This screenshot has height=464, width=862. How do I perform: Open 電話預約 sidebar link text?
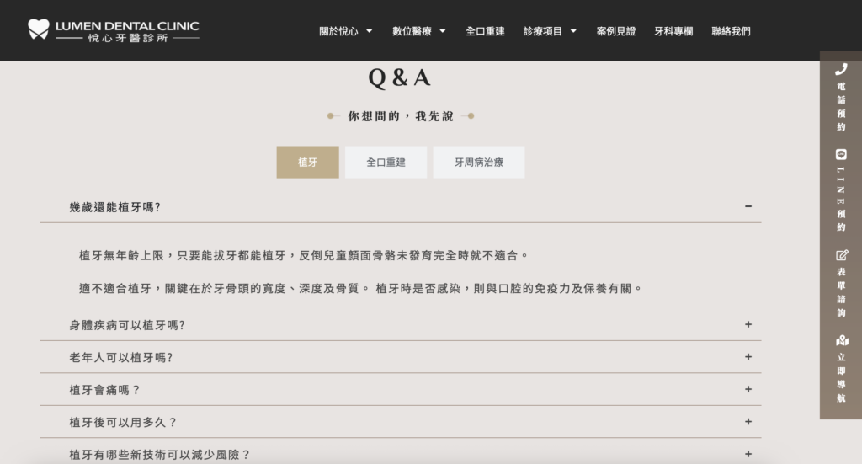(x=841, y=107)
